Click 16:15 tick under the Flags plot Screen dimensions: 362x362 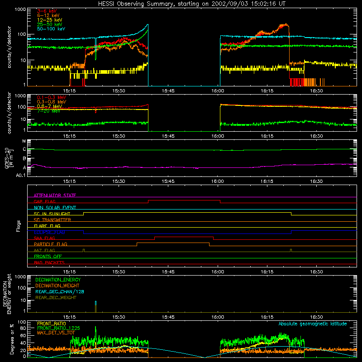click(x=267, y=272)
